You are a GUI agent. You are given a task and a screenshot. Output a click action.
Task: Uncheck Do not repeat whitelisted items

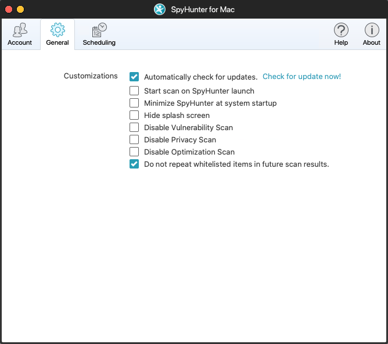click(x=134, y=164)
